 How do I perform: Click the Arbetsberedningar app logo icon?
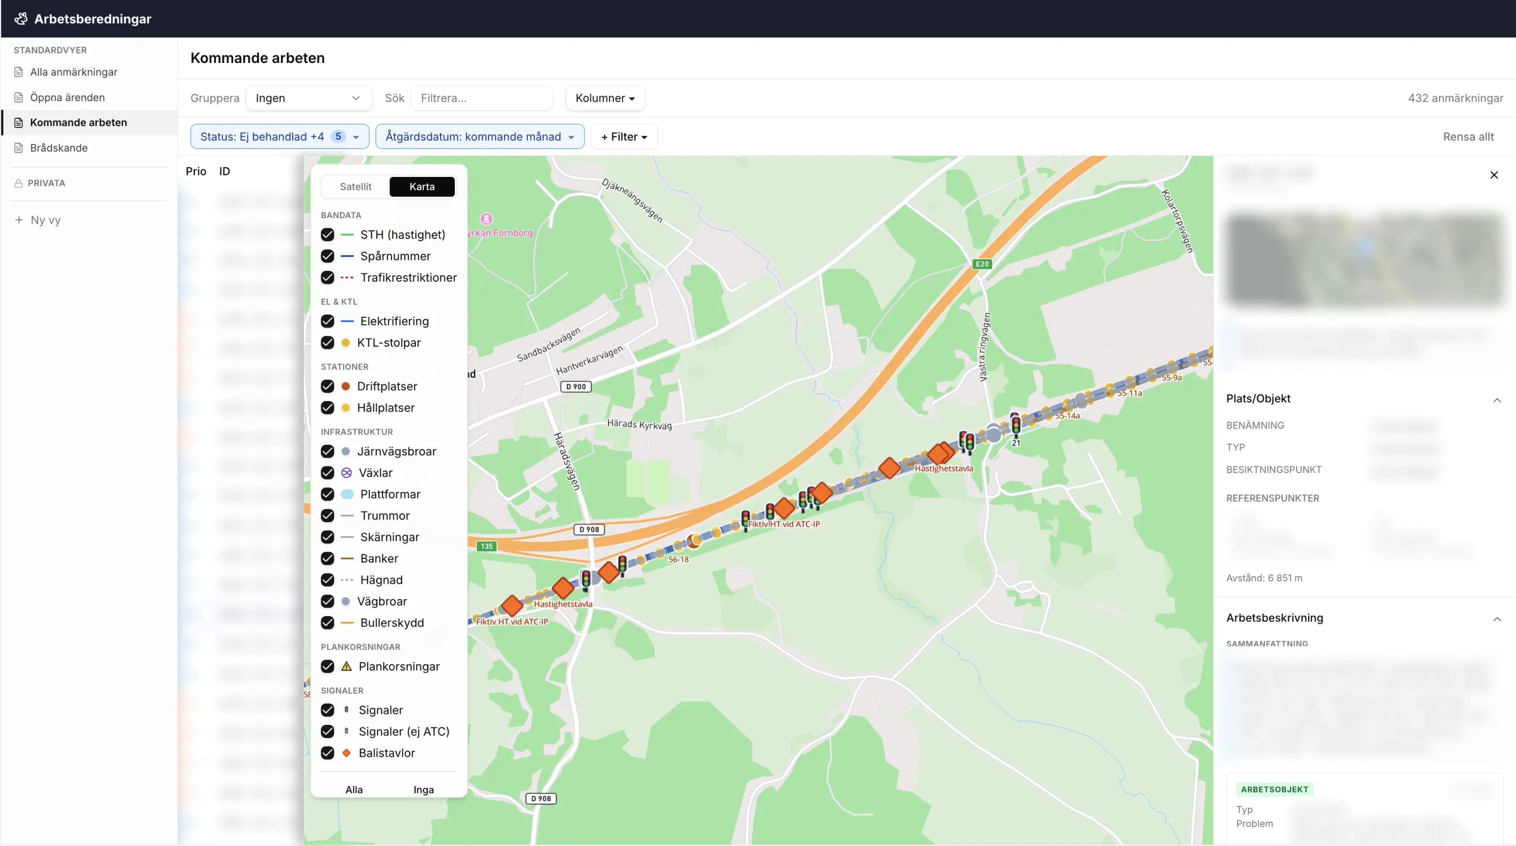coord(20,18)
